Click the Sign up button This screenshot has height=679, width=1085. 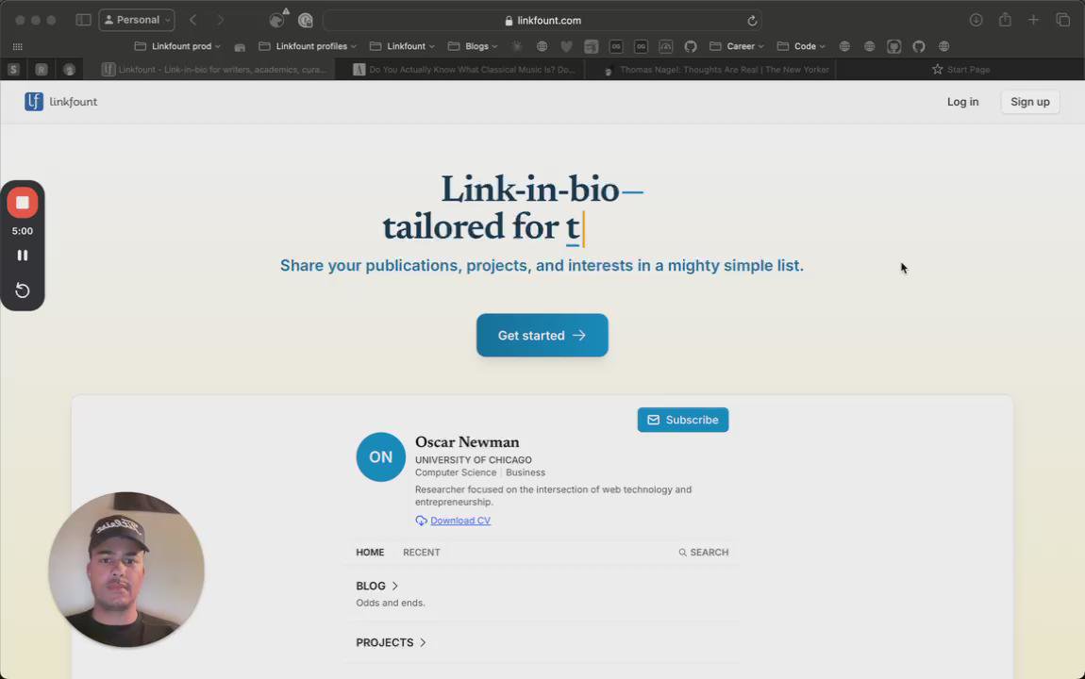point(1029,102)
